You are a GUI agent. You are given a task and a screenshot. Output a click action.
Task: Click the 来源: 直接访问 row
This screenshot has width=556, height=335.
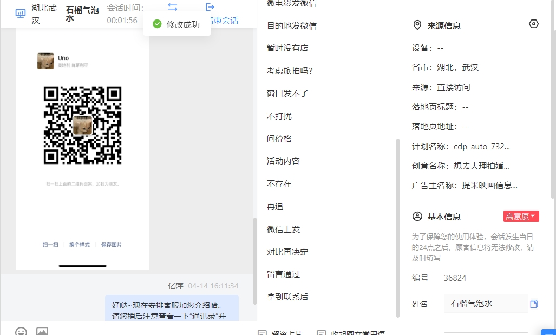441,88
